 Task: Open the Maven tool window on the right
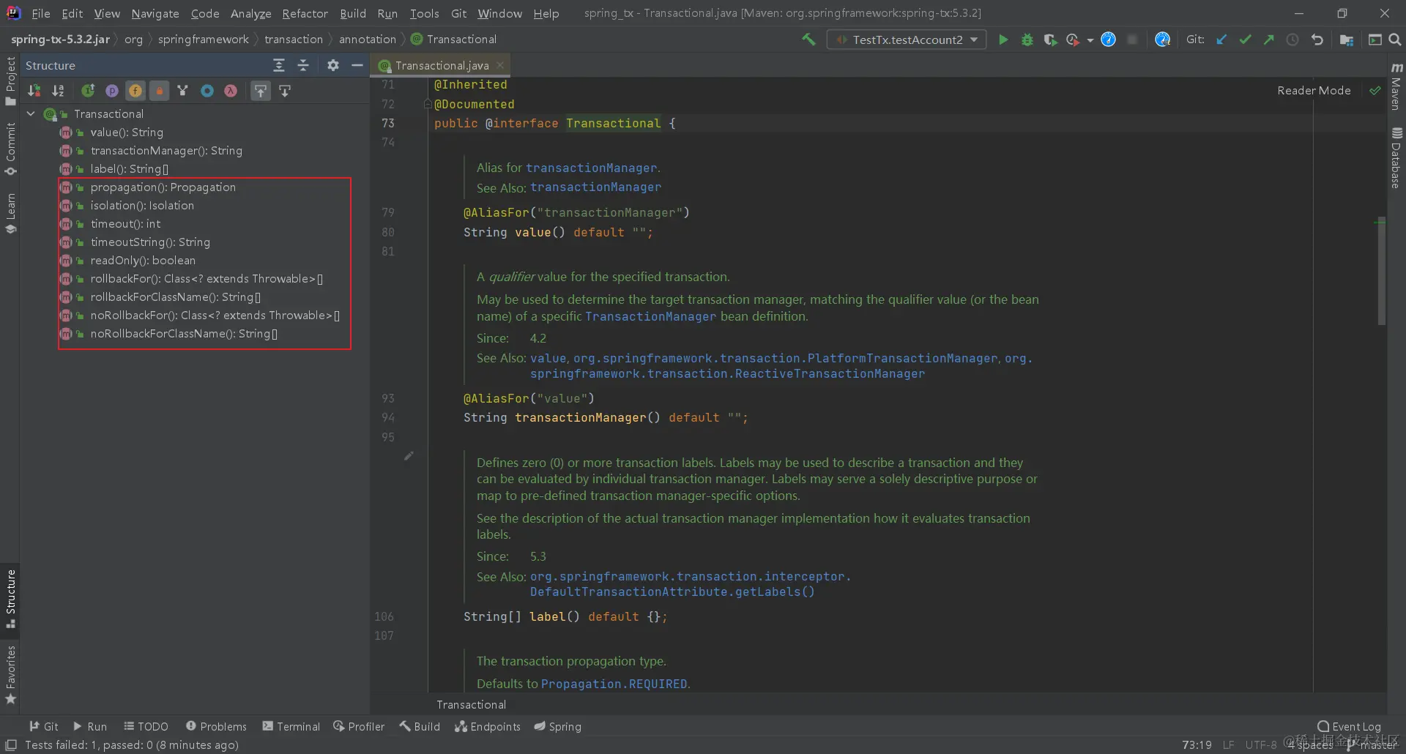coord(1396,86)
